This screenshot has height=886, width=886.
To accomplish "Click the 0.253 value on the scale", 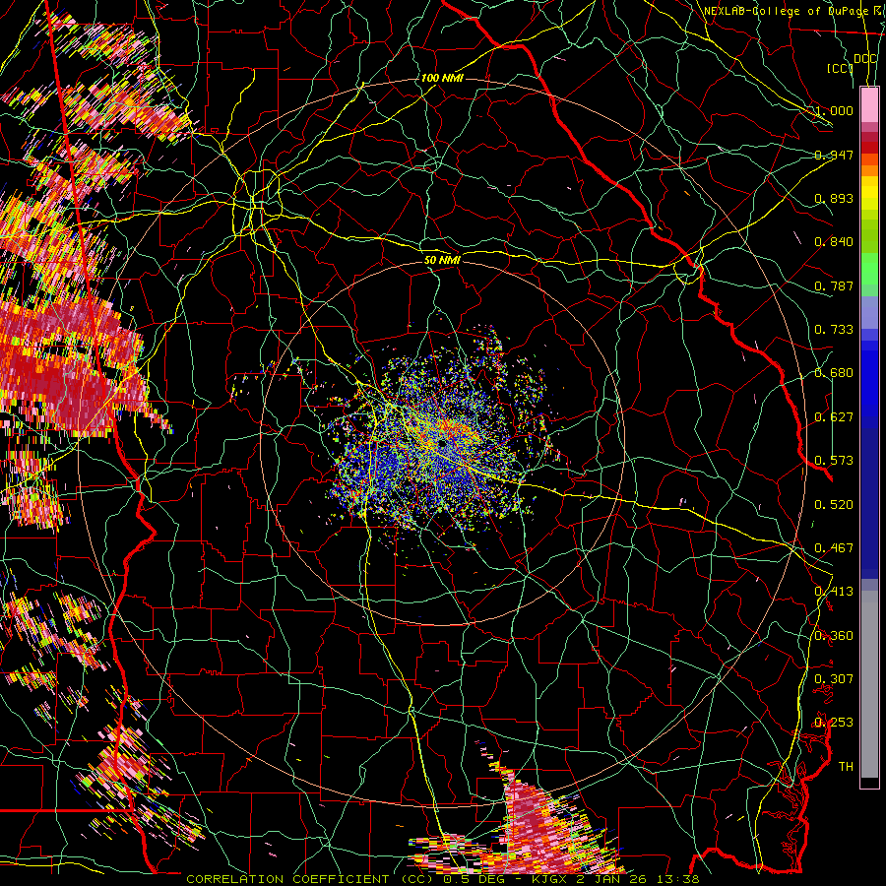I will pos(834,723).
